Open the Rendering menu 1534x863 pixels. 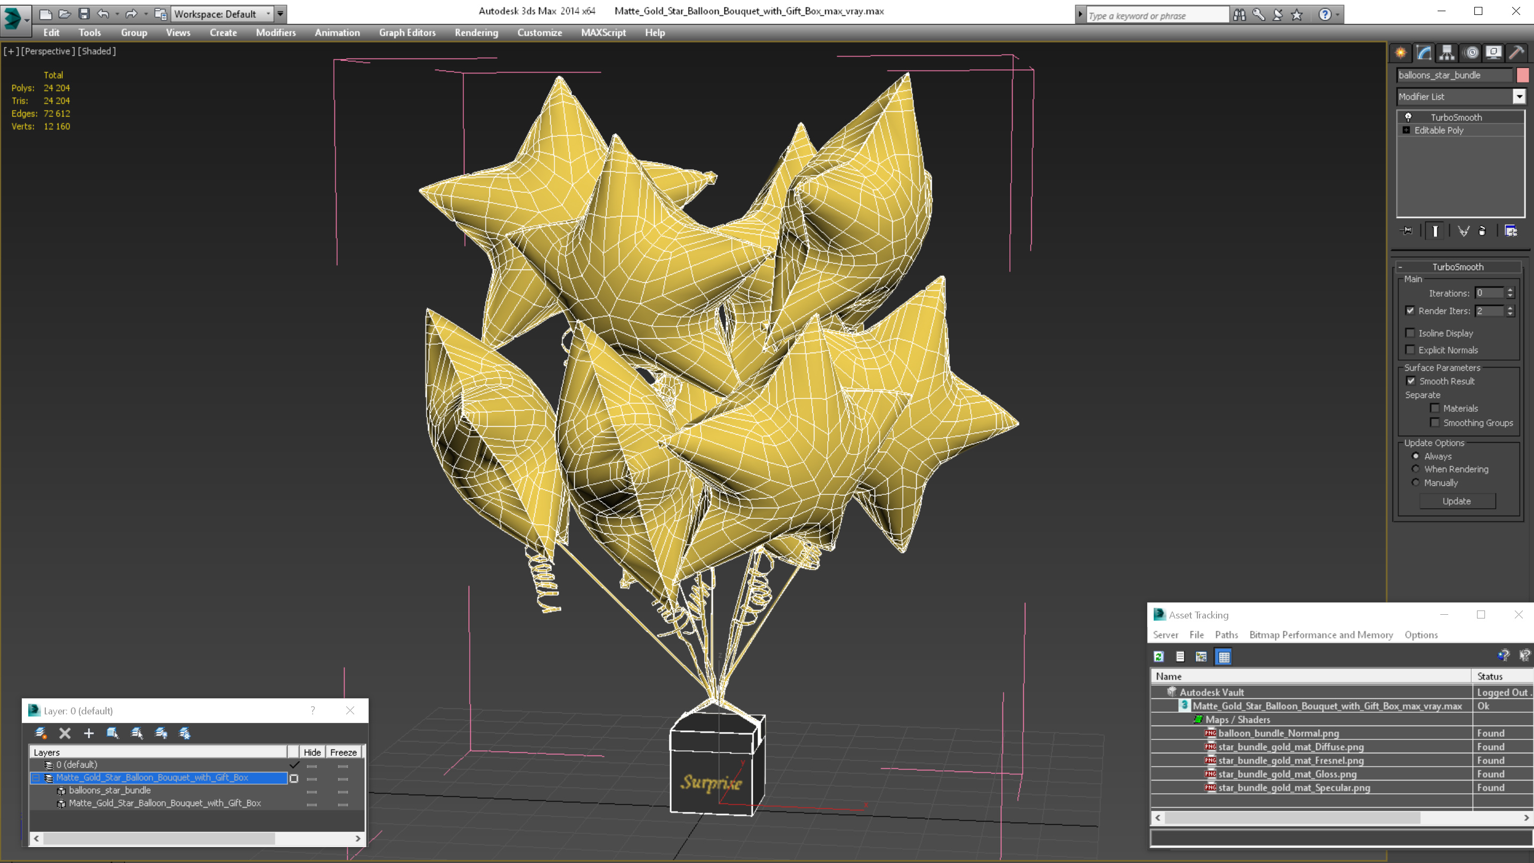(x=476, y=32)
